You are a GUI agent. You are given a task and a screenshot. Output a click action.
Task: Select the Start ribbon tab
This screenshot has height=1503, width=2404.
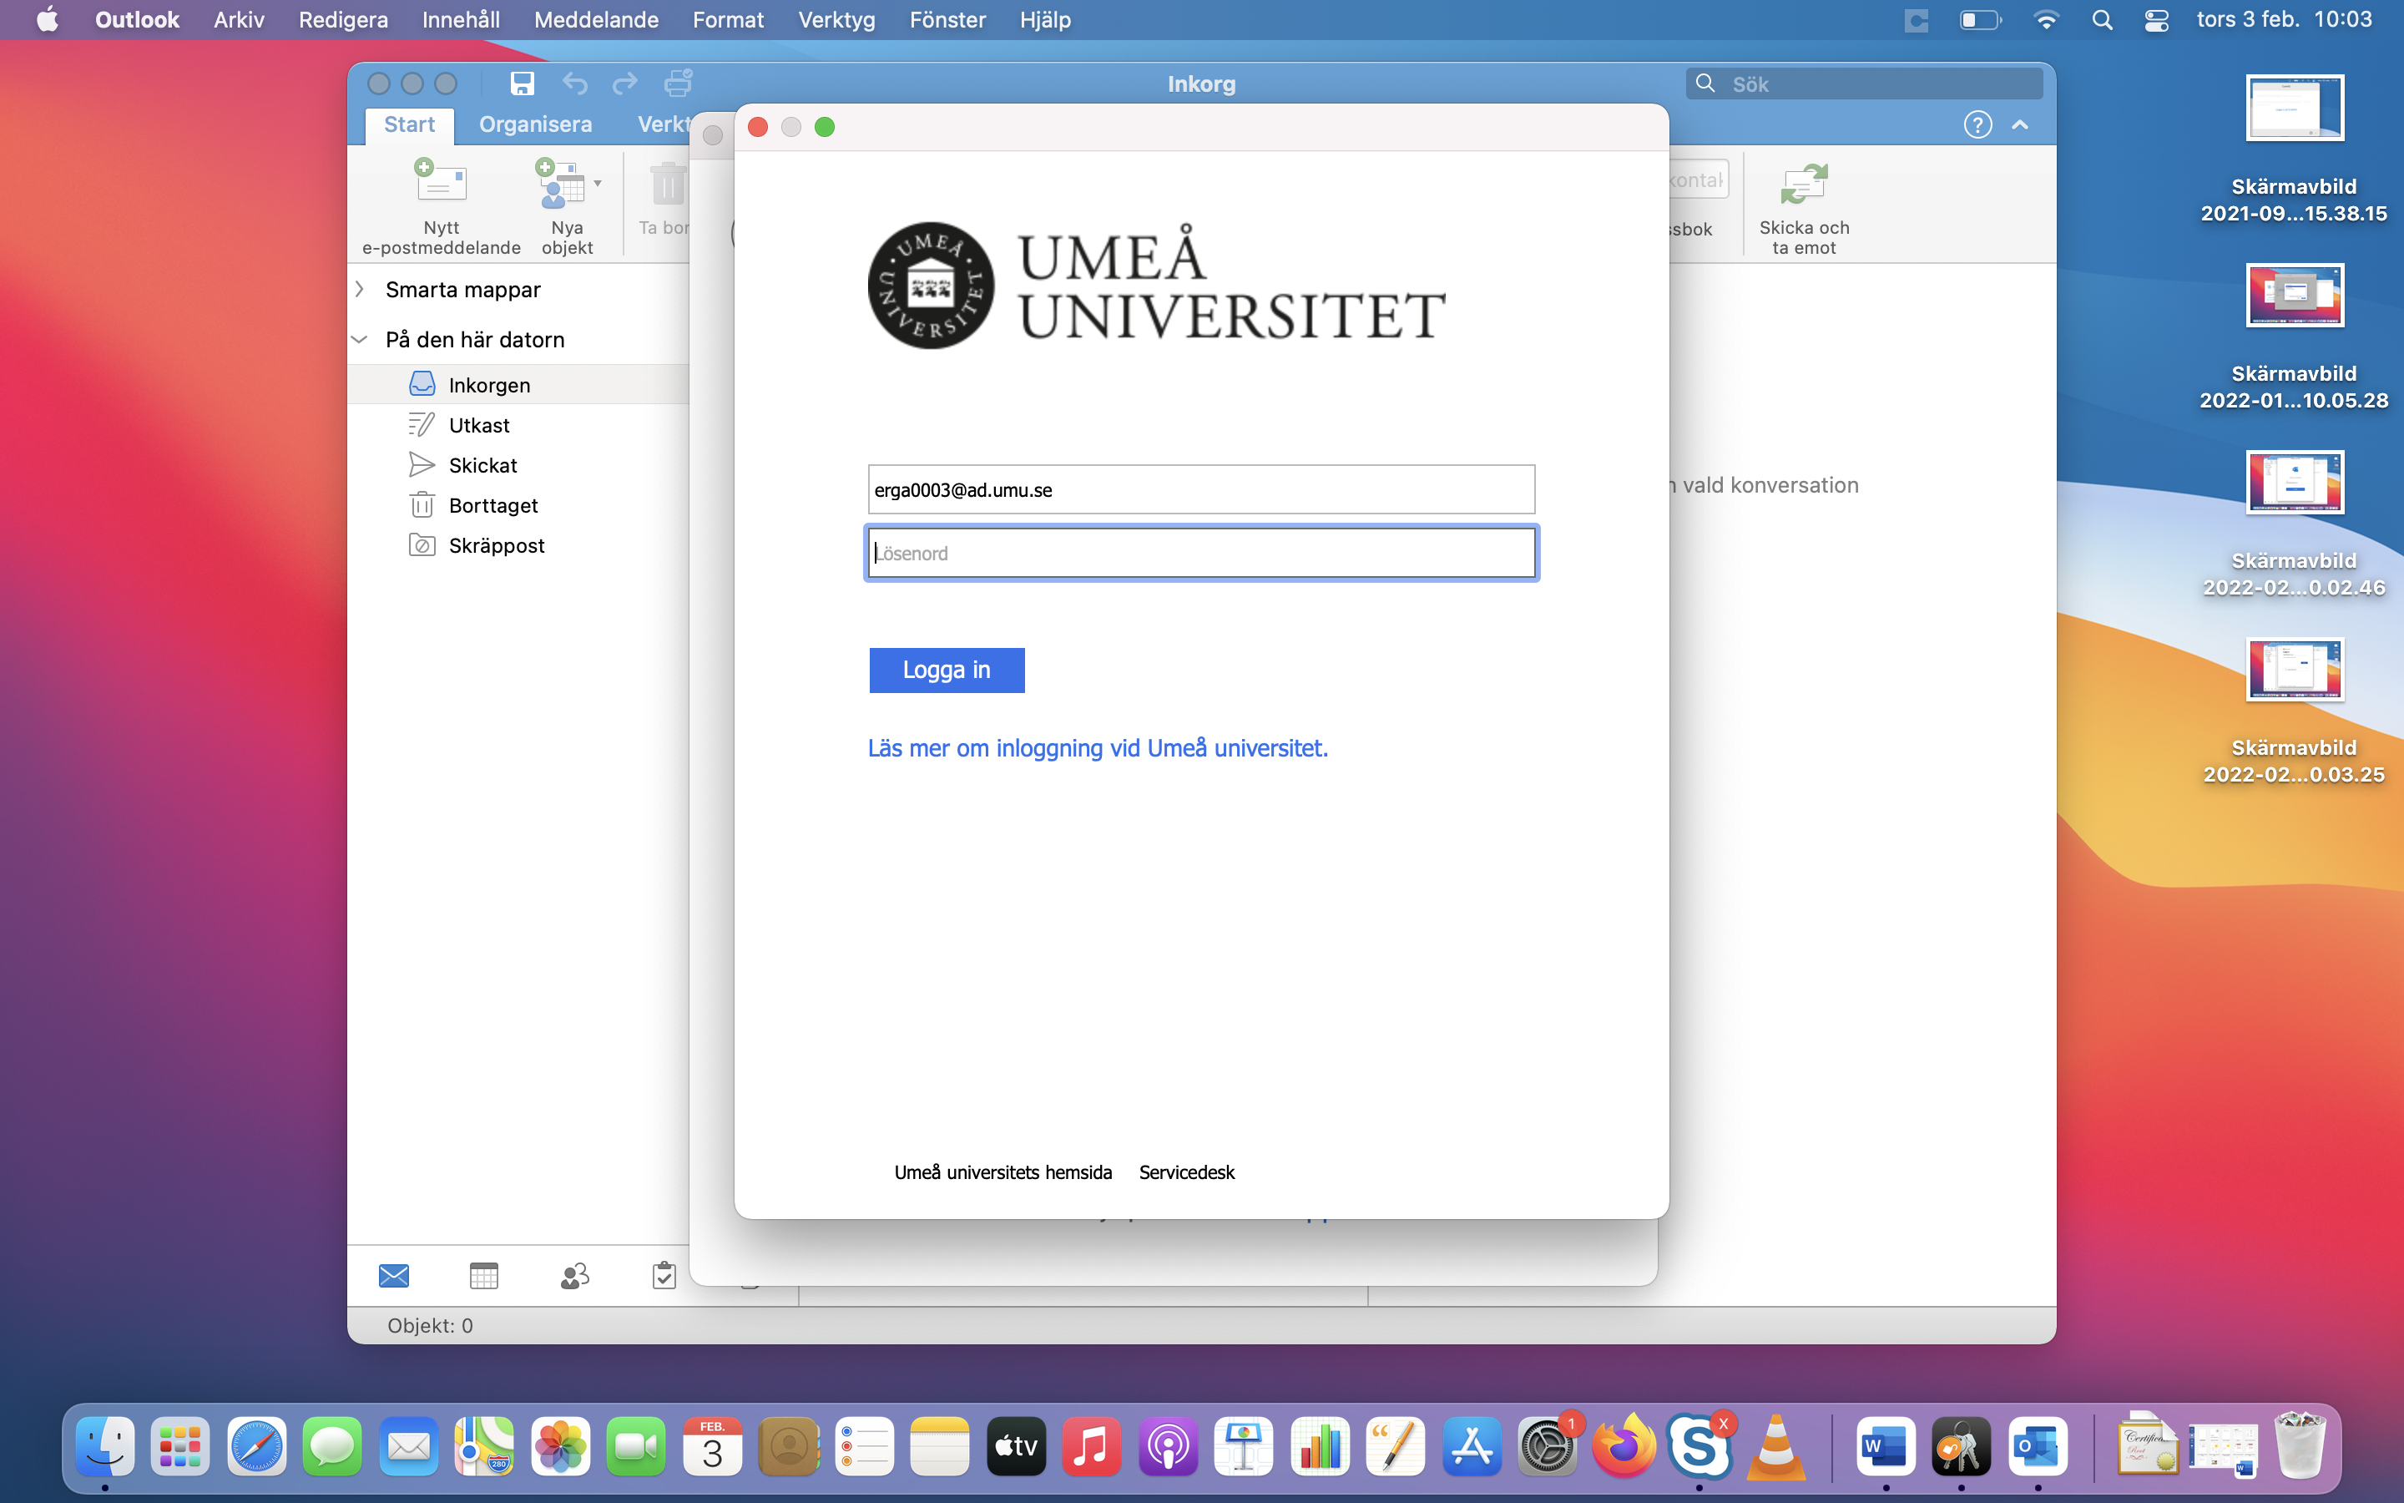click(x=409, y=125)
